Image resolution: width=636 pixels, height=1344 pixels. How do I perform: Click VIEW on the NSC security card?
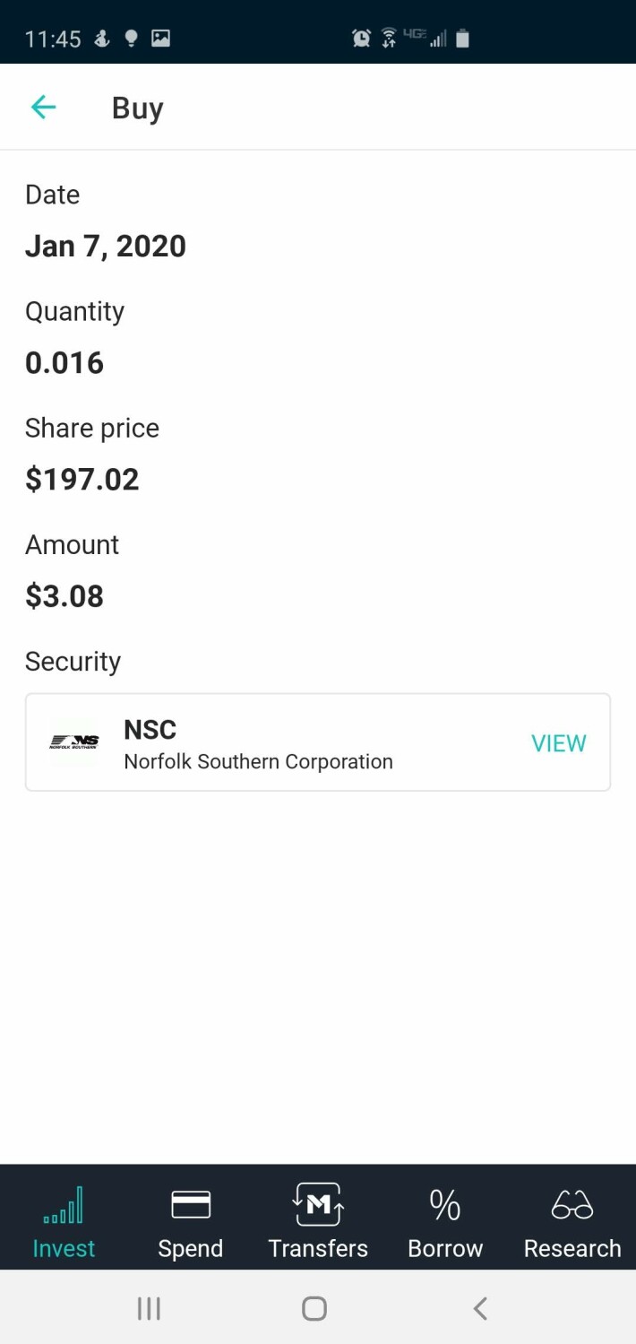(559, 743)
